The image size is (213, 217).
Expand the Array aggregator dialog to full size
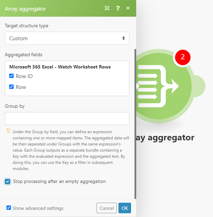(x=107, y=8)
